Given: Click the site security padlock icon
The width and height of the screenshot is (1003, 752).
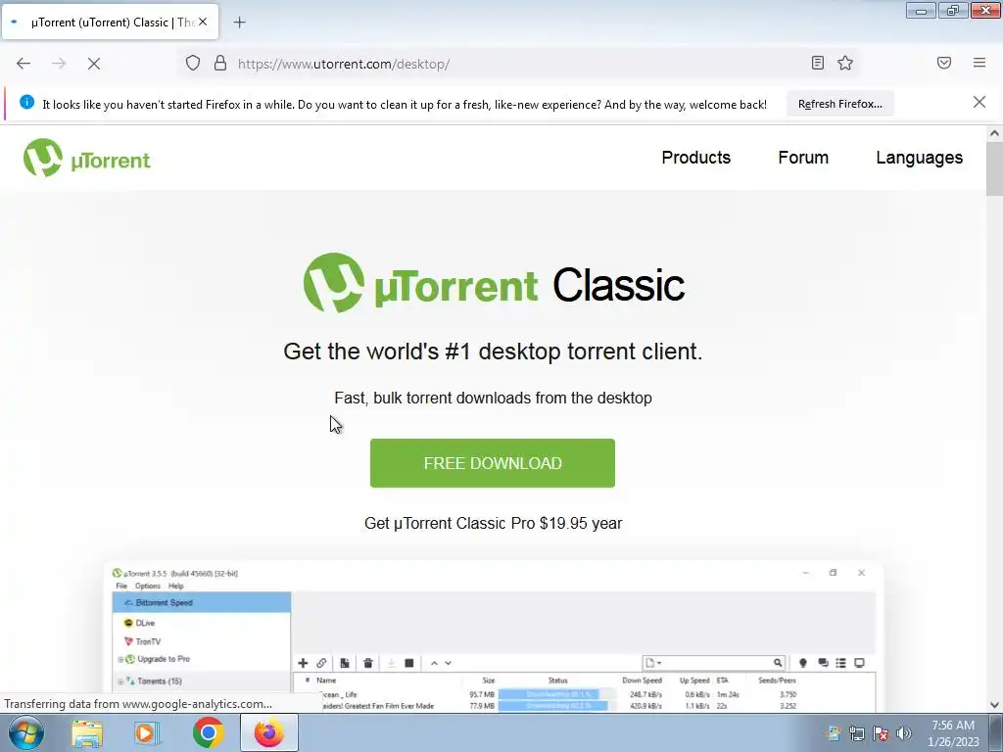Looking at the screenshot, I should click(220, 63).
